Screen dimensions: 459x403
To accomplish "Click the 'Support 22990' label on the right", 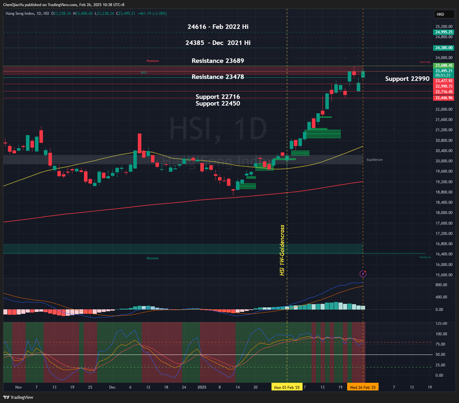I will click(407, 79).
